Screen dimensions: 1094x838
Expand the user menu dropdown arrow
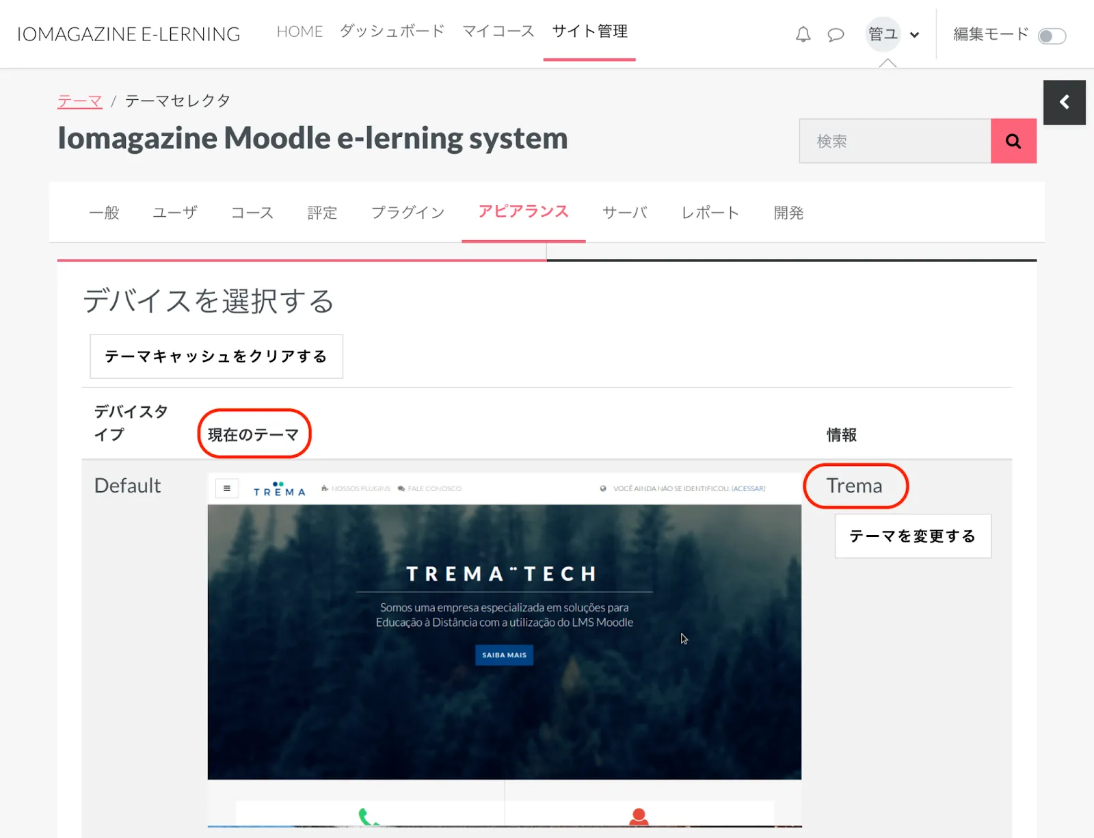[915, 35]
